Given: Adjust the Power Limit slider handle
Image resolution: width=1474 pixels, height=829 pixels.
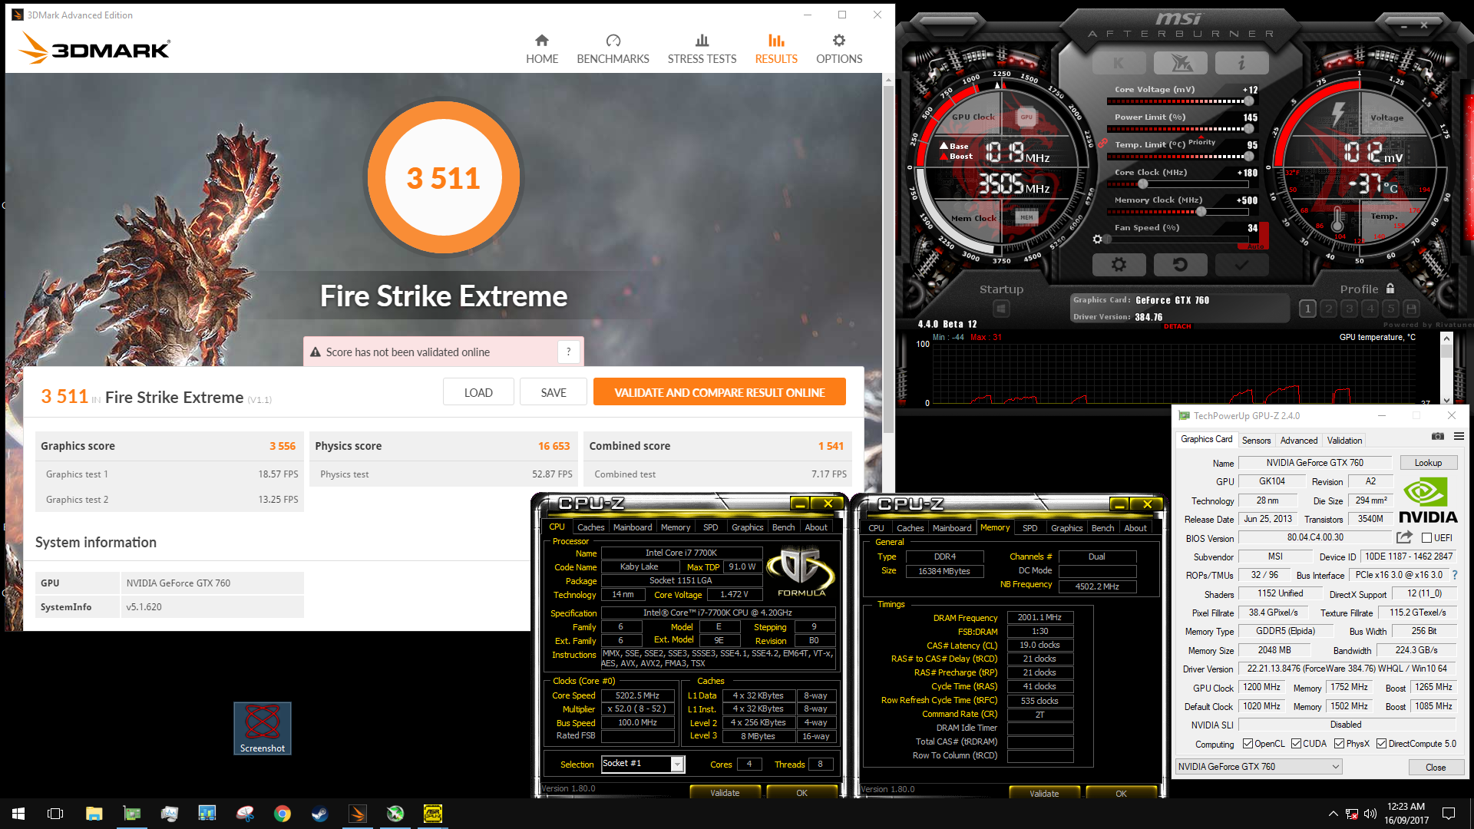Looking at the screenshot, I should 1249,129.
